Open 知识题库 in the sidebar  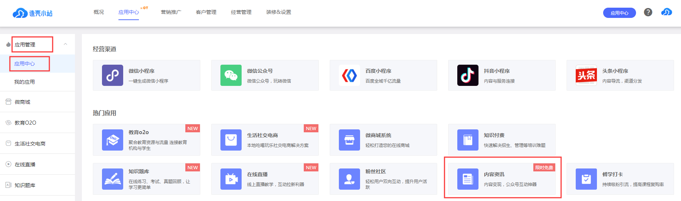pos(25,185)
